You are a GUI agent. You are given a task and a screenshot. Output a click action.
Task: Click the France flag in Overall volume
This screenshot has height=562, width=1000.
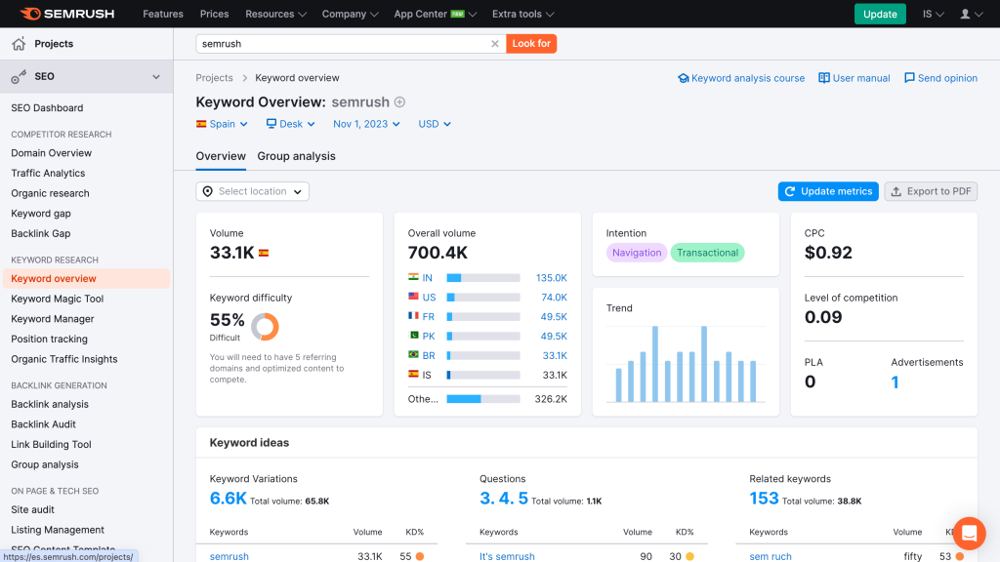[413, 316]
